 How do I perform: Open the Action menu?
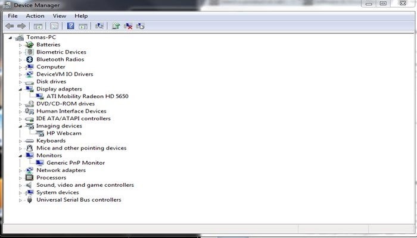tap(35, 16)
